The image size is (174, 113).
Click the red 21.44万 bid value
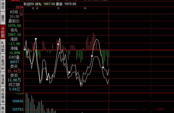coord(14,71)
